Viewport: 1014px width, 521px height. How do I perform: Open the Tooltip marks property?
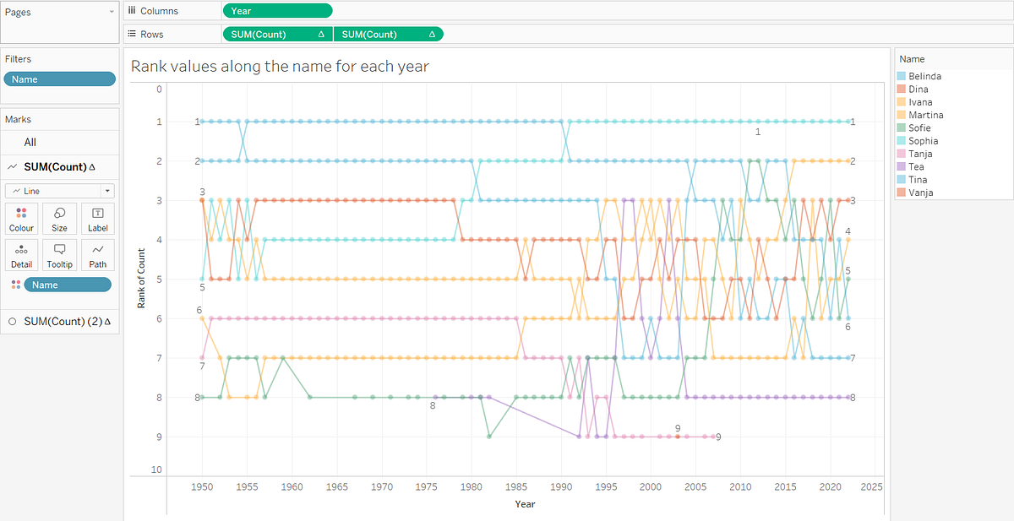pos(59,254)
